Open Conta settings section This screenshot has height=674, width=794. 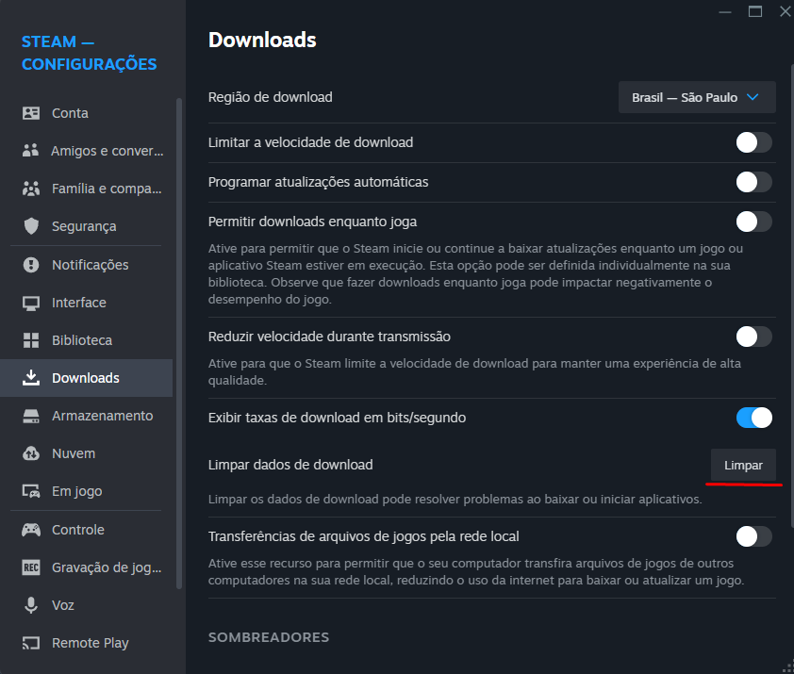tap(86, 113)
